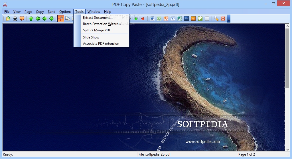Image resolution: width=292 pixels, height=159 pixels.
Task: Open the Send menu
Action: point(52,12)
